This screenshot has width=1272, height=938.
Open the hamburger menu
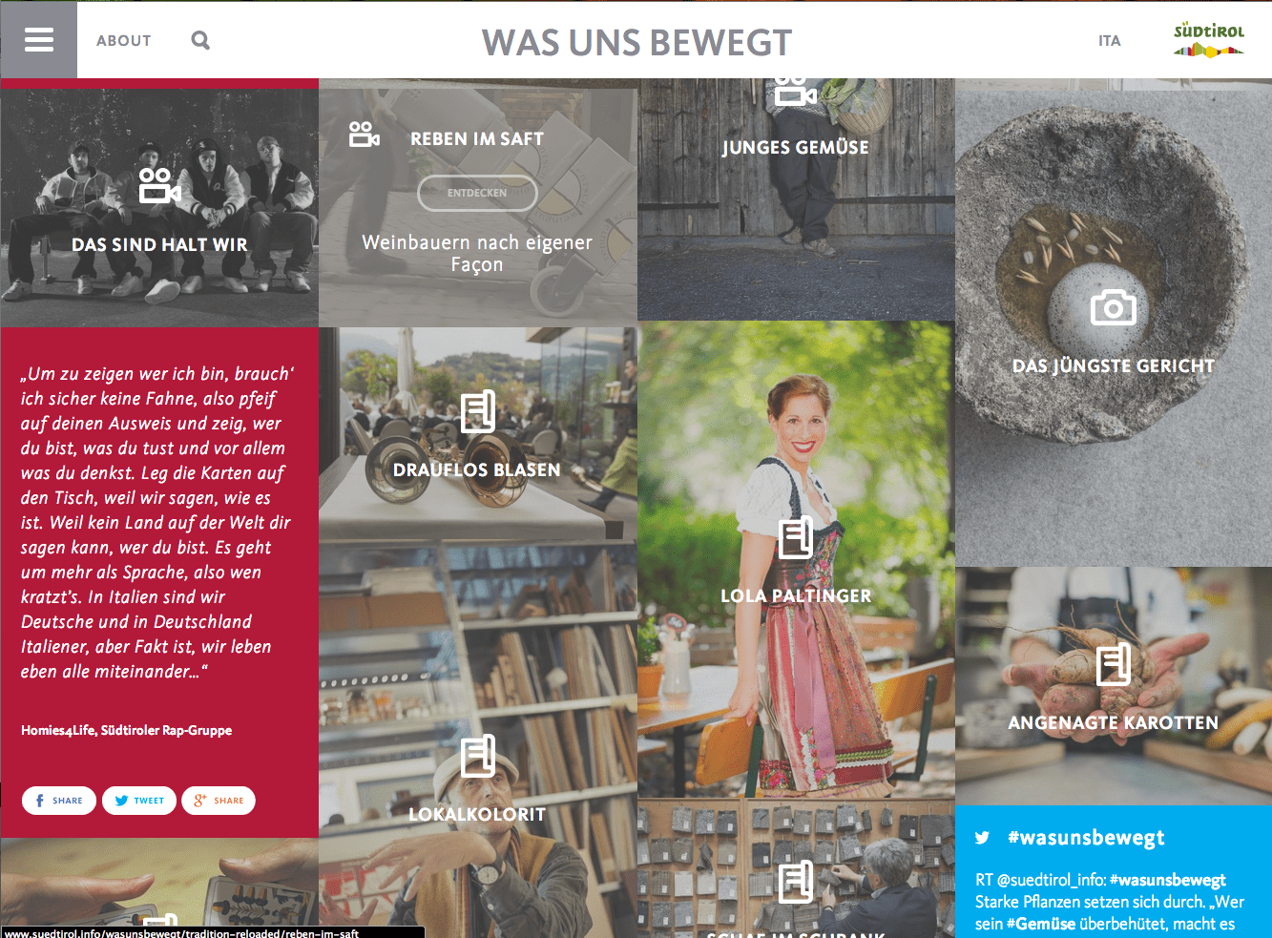(x=38, y=39)
